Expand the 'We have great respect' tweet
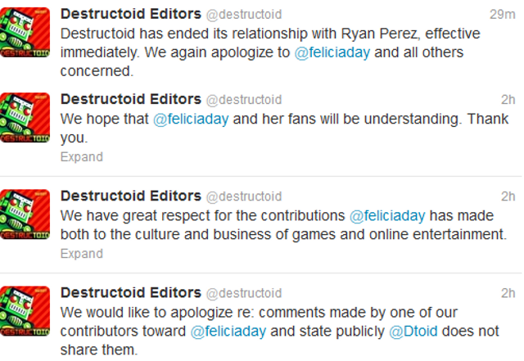The image size is (524, 361). coord(81,253)
